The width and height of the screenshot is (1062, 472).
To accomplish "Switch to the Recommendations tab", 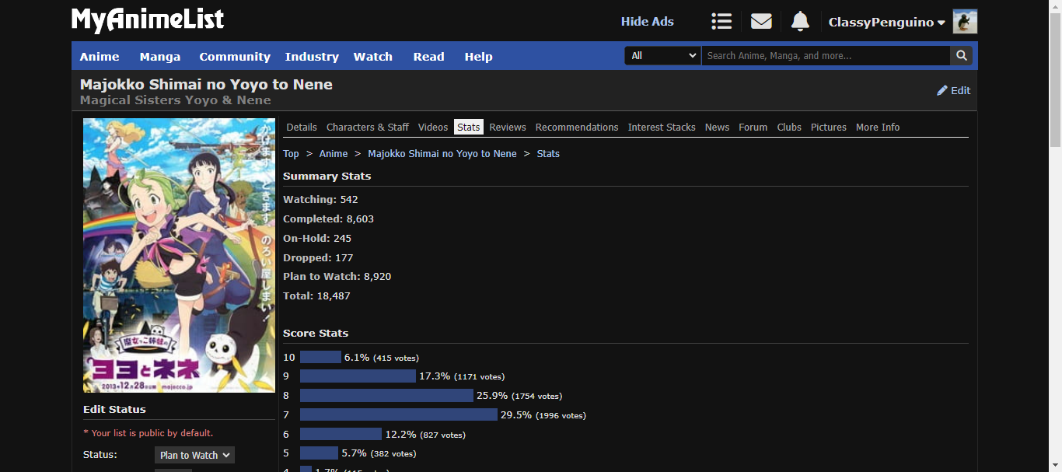I will pyautogui.click(x=577, y=127).
